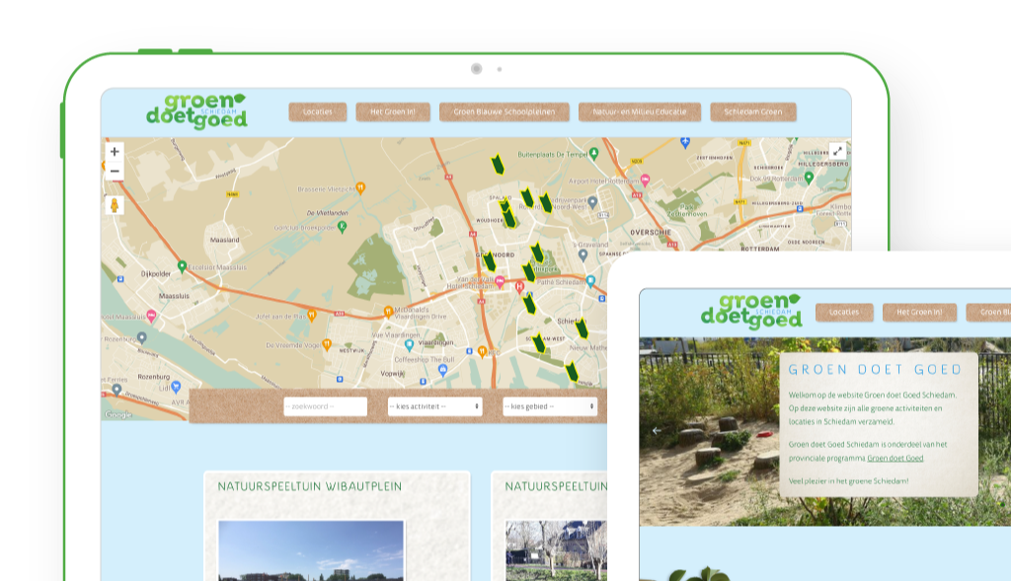Click 'De Vlietlanden' map label
Image resolution: width=1011 pixels, height=581 pixels.
coord(328,212)
